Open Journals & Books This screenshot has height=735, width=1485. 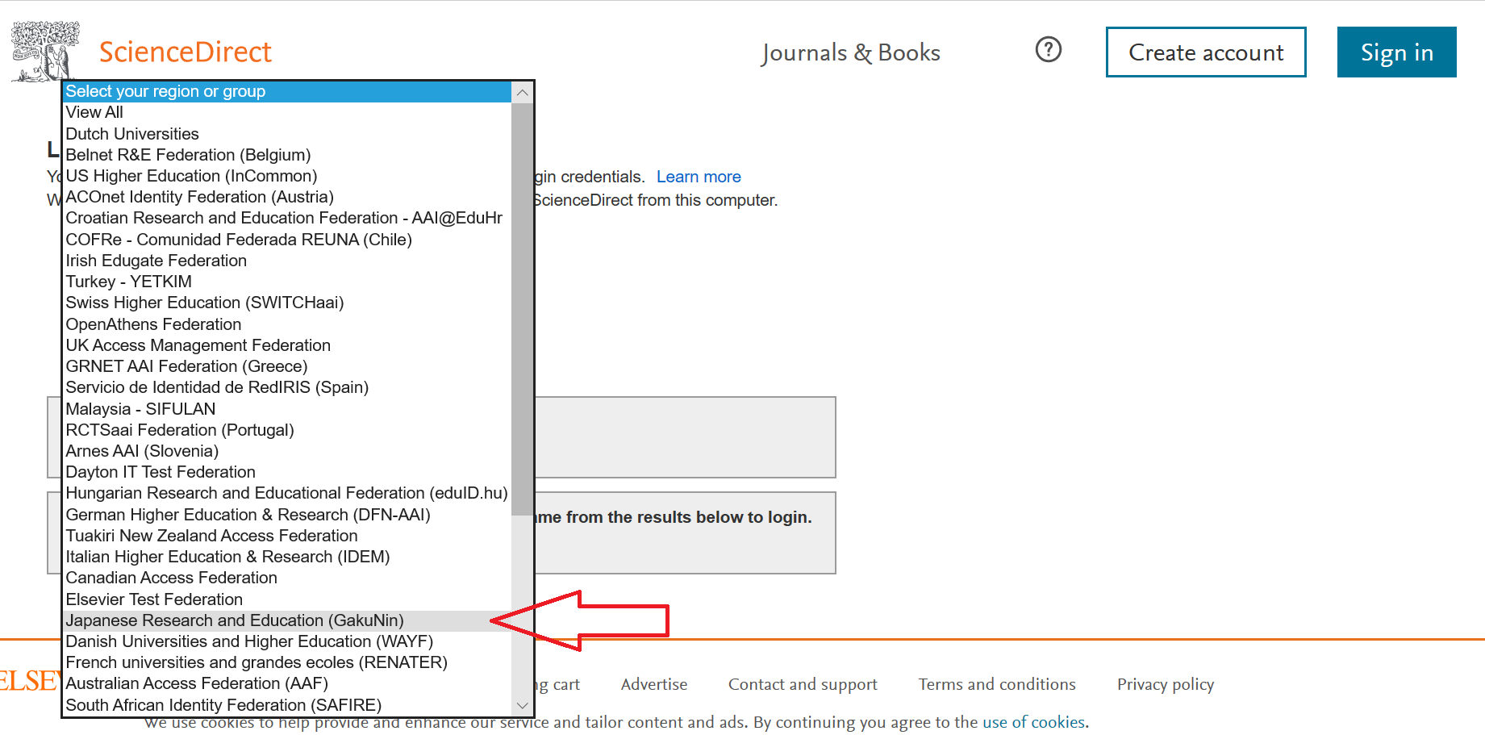[x=851, y=52]
